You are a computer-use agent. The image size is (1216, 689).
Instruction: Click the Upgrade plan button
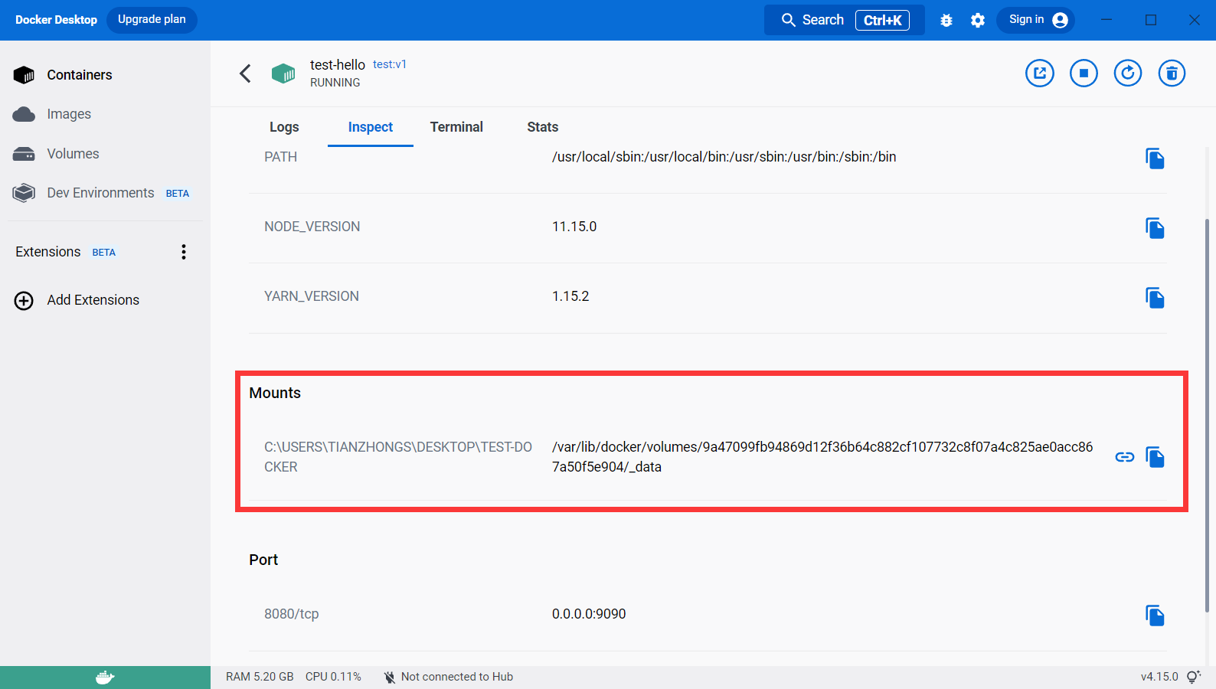152,20
